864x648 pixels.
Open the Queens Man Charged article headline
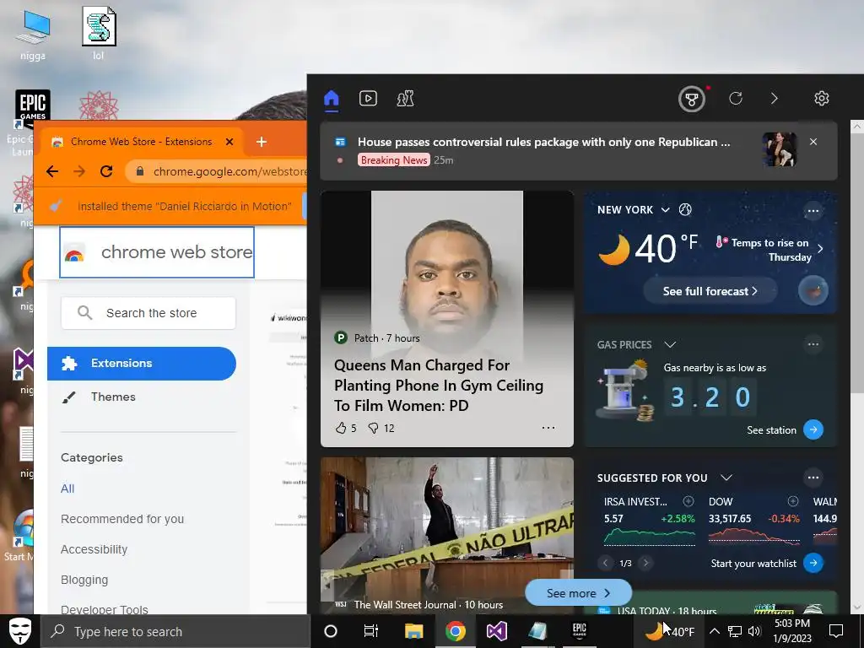point(439,386)
